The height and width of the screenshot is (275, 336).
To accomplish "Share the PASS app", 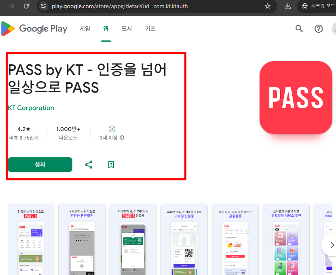I will (89, 165).
